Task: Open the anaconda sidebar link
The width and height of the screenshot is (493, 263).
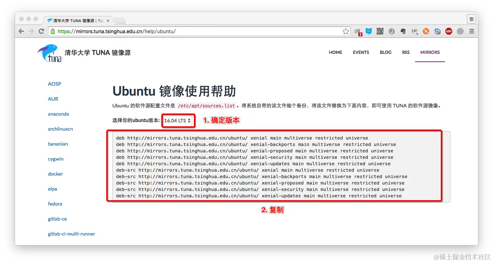Action: click(x=58, y=114)
